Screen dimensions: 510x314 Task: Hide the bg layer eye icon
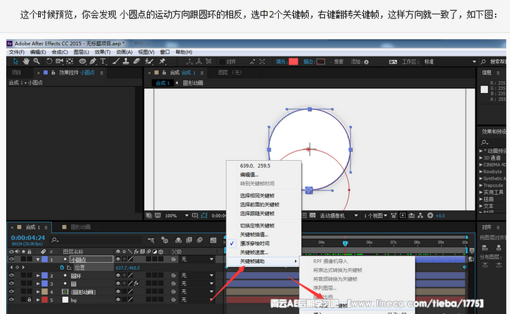click(12, 300)
